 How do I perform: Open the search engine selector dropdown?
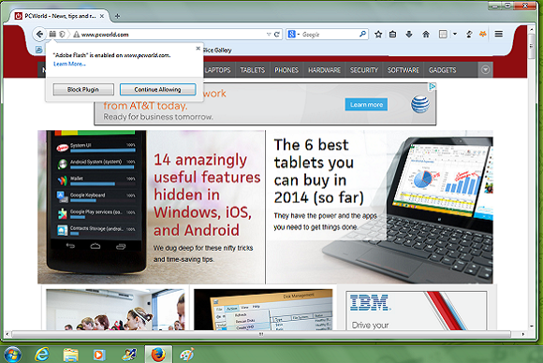point(293,35)
